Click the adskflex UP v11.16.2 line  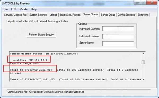click(x=30, y=60)
